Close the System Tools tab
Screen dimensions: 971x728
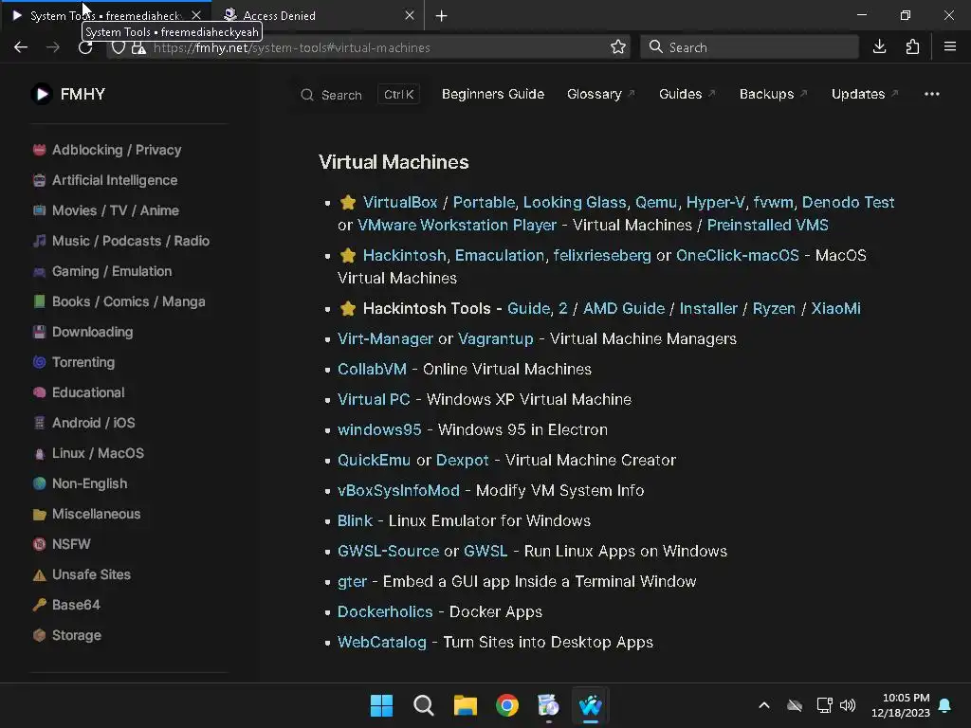pyautogui.click(x=195, y=15)
